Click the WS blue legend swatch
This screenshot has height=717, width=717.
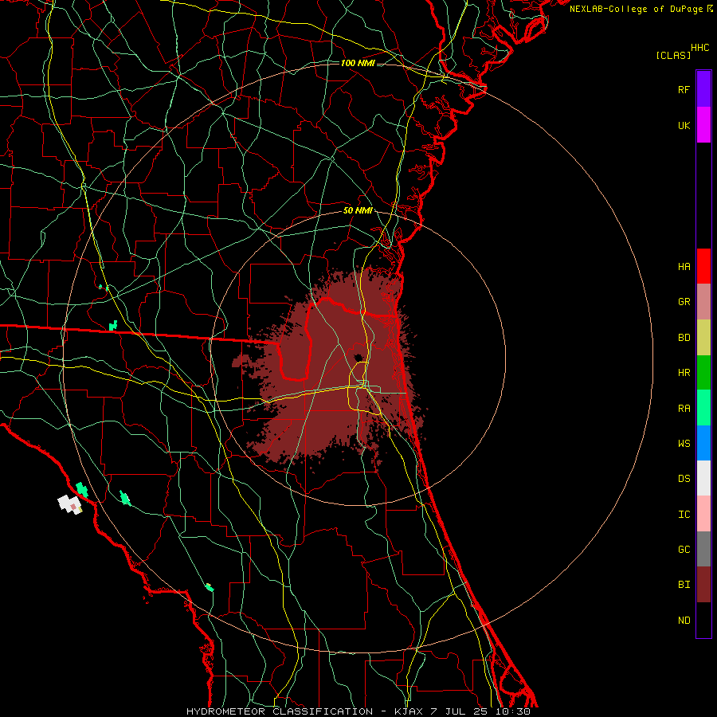pos(703,443)
